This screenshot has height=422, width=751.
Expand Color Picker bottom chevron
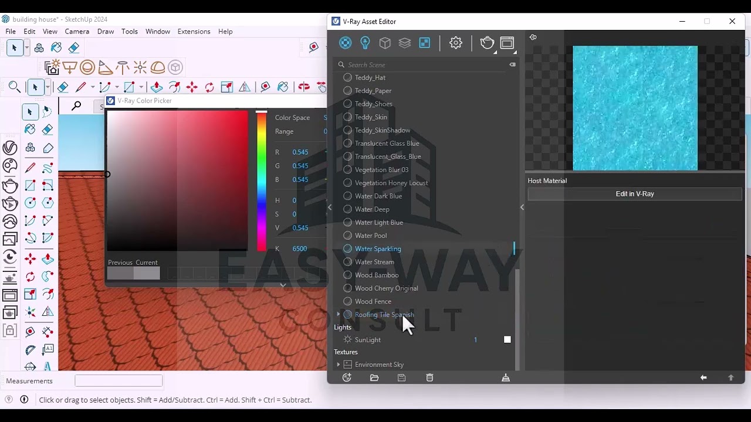tap(283, 285)
